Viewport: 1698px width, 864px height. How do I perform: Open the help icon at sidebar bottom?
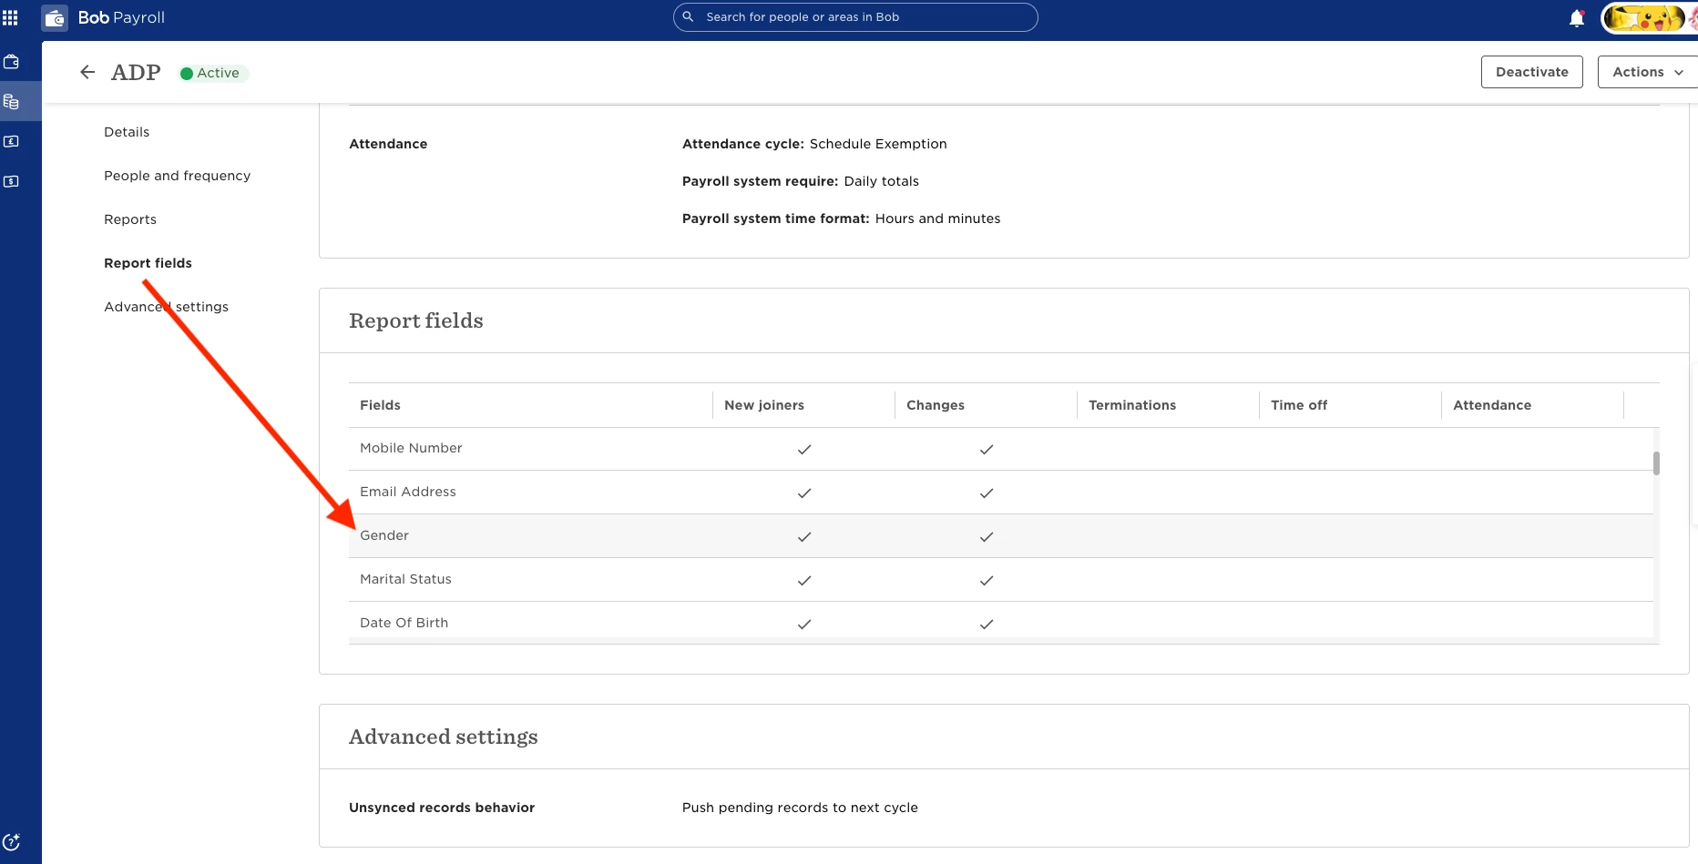coord(12,842)
